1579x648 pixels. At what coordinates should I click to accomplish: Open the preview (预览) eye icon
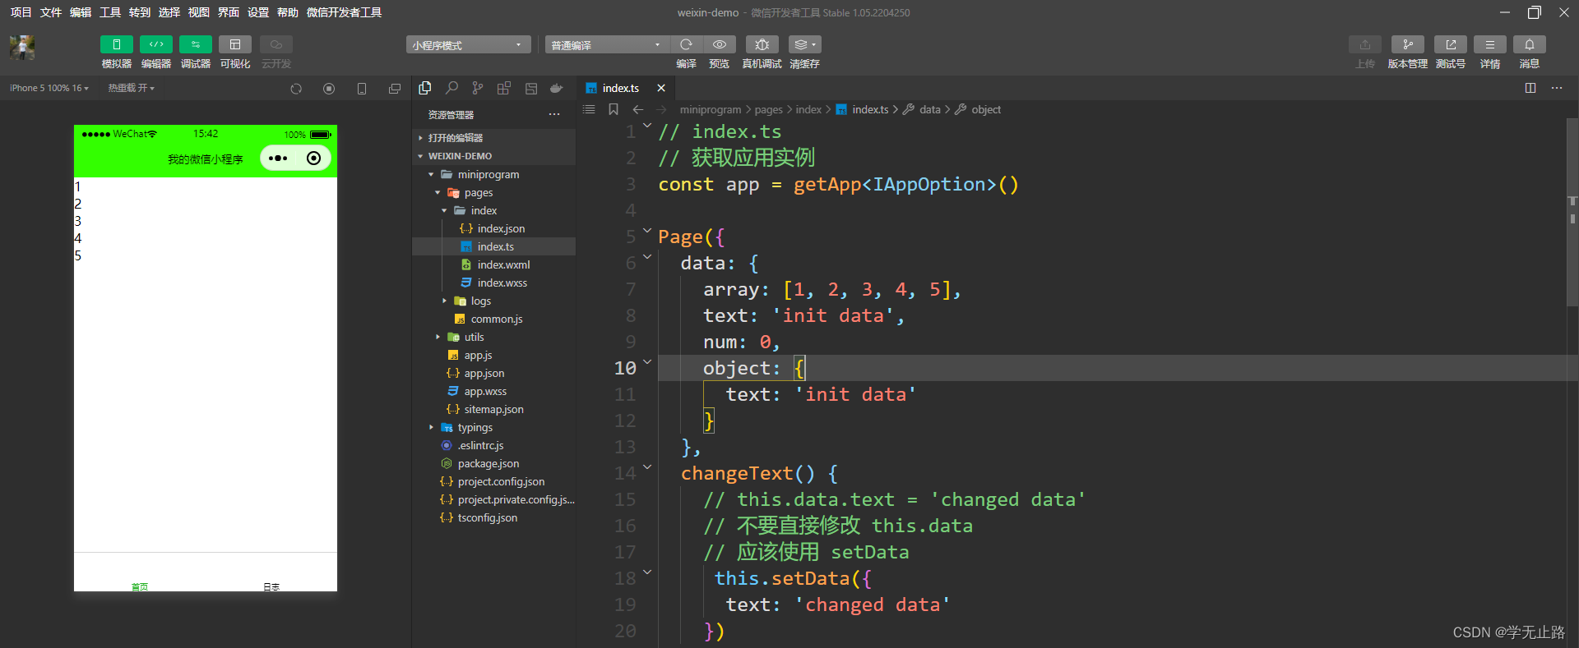click(x=719, y=44)
